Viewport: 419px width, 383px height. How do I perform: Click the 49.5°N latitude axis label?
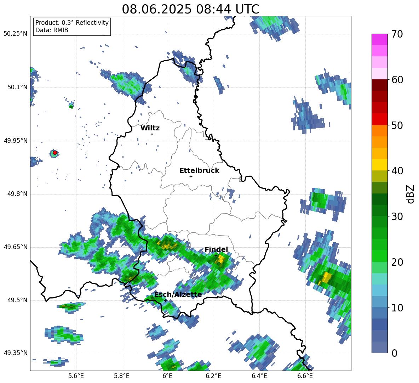(17, 300)
